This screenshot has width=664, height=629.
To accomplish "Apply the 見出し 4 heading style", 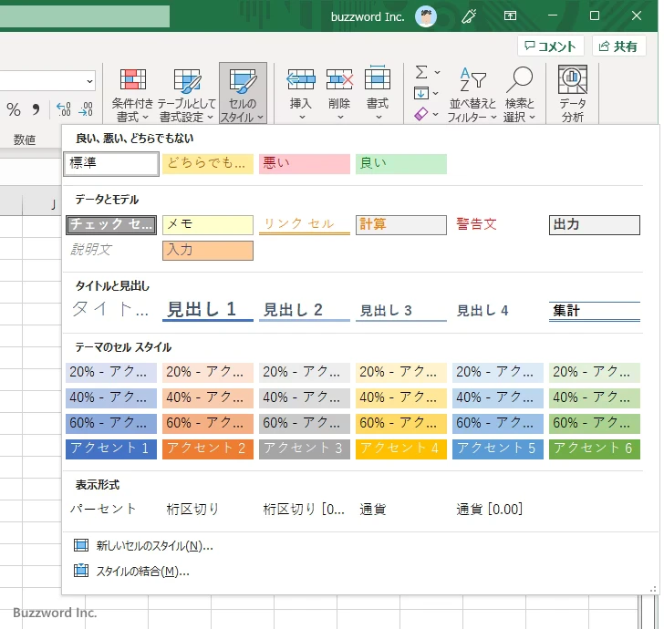I will (498, 310).
